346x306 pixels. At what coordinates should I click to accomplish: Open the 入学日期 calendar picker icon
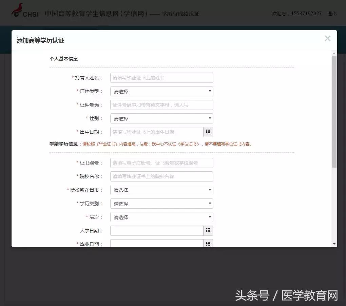pyautogui.click(x=208, y=230)
